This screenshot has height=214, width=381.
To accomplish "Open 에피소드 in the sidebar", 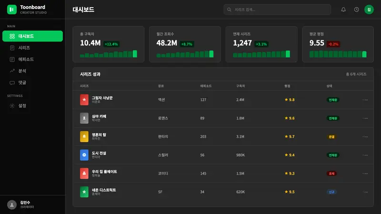I will (x=32, y=59).
